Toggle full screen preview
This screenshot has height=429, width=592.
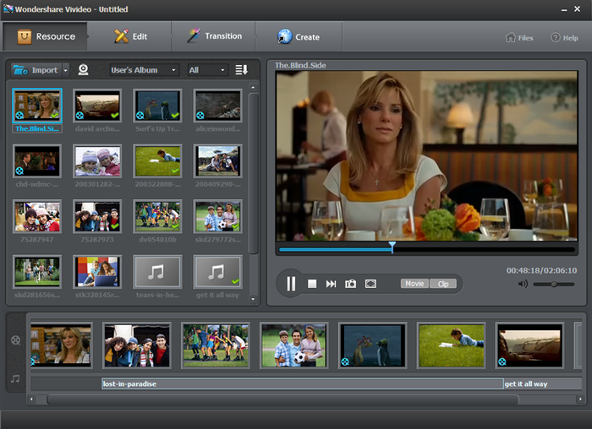[x=370, y=284]
